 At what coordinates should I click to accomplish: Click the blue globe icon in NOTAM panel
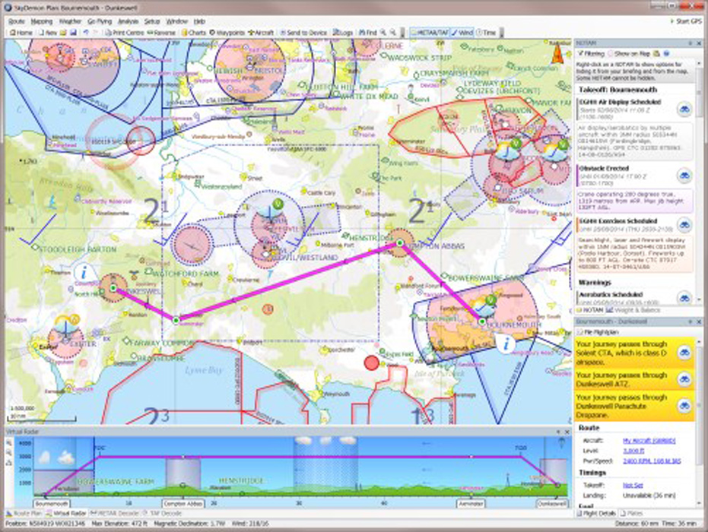pyautogui.click(x=666, y=53)
